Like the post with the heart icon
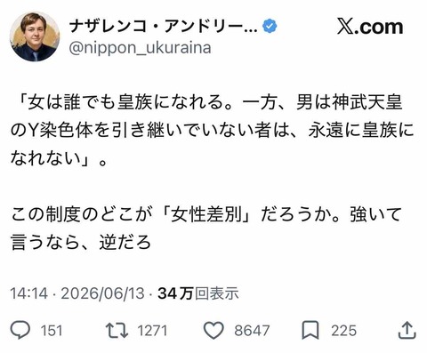 tap(213, 330)
